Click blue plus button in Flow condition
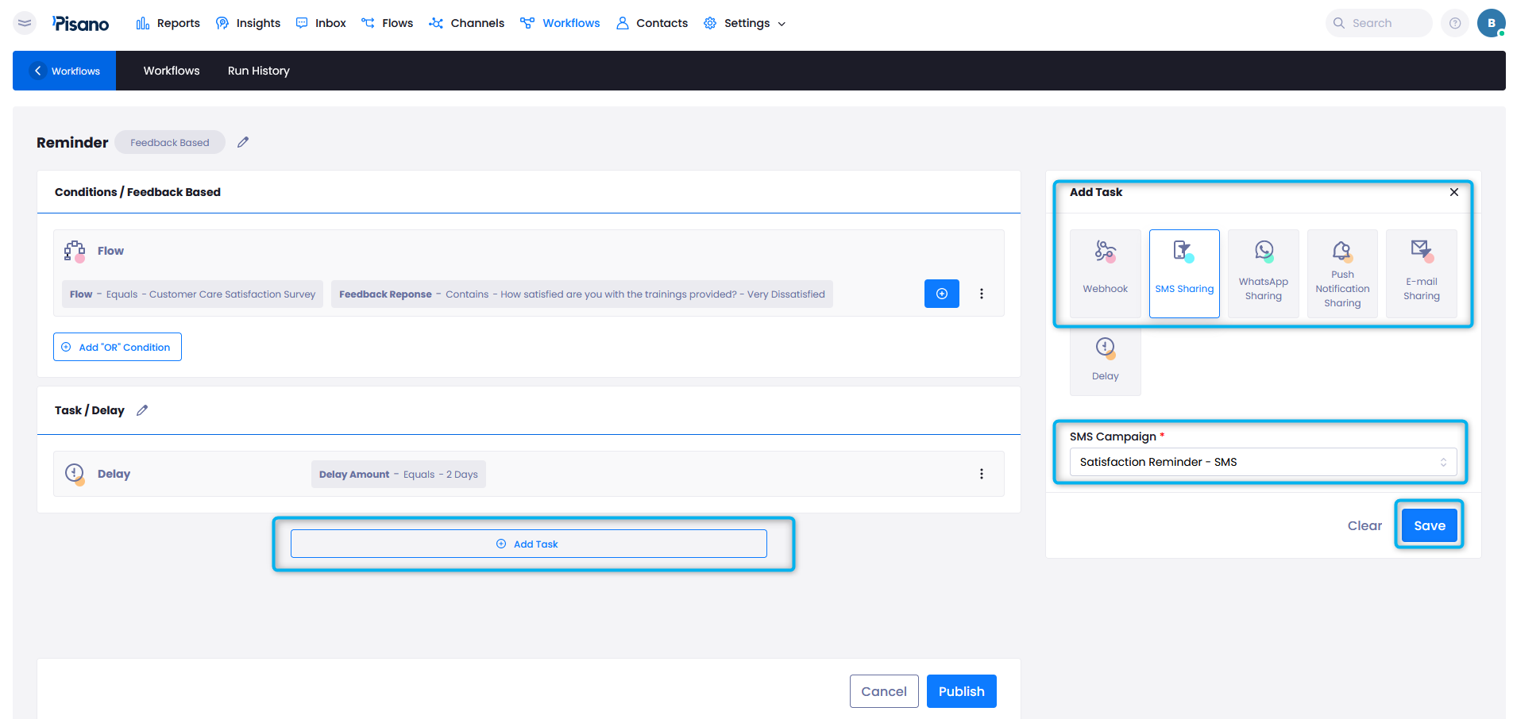The width and height of the screenshot is (1513, 719). 941,294
